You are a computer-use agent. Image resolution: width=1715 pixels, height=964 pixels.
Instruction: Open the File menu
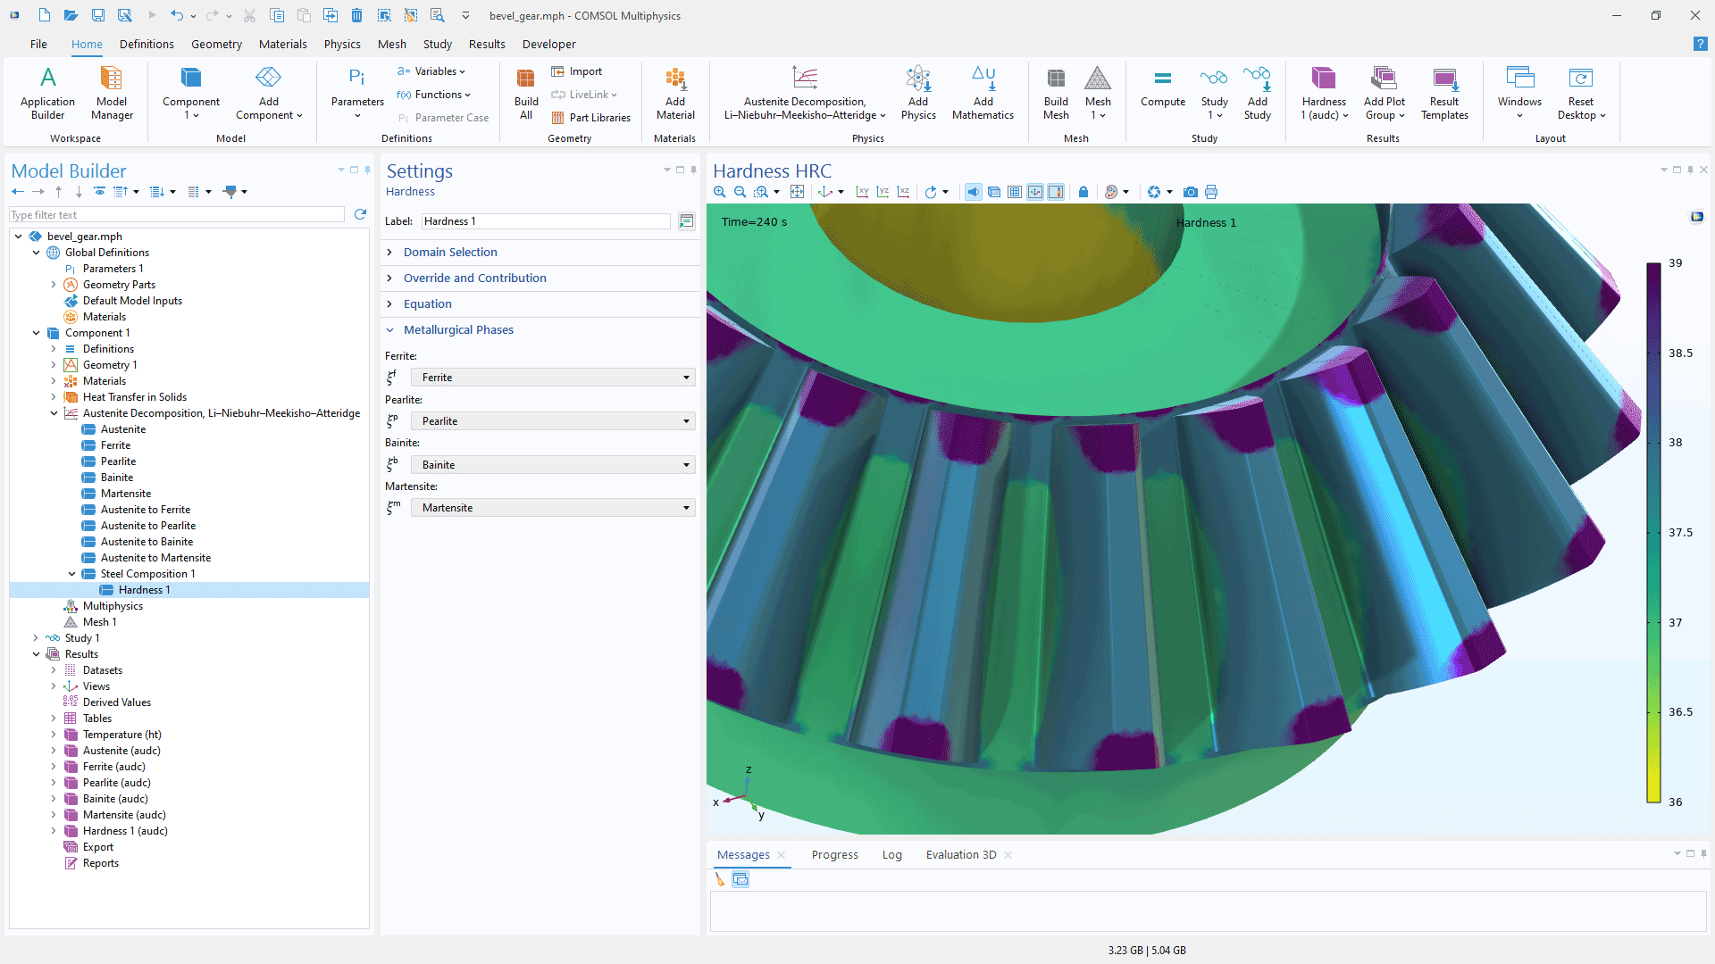tap(38, 44)
